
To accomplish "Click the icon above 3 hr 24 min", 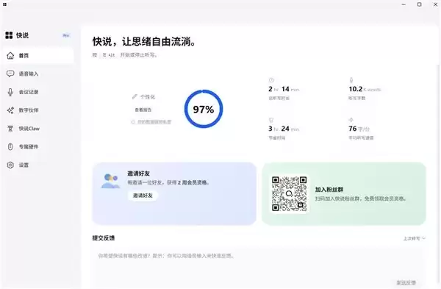I will point(271,120).
